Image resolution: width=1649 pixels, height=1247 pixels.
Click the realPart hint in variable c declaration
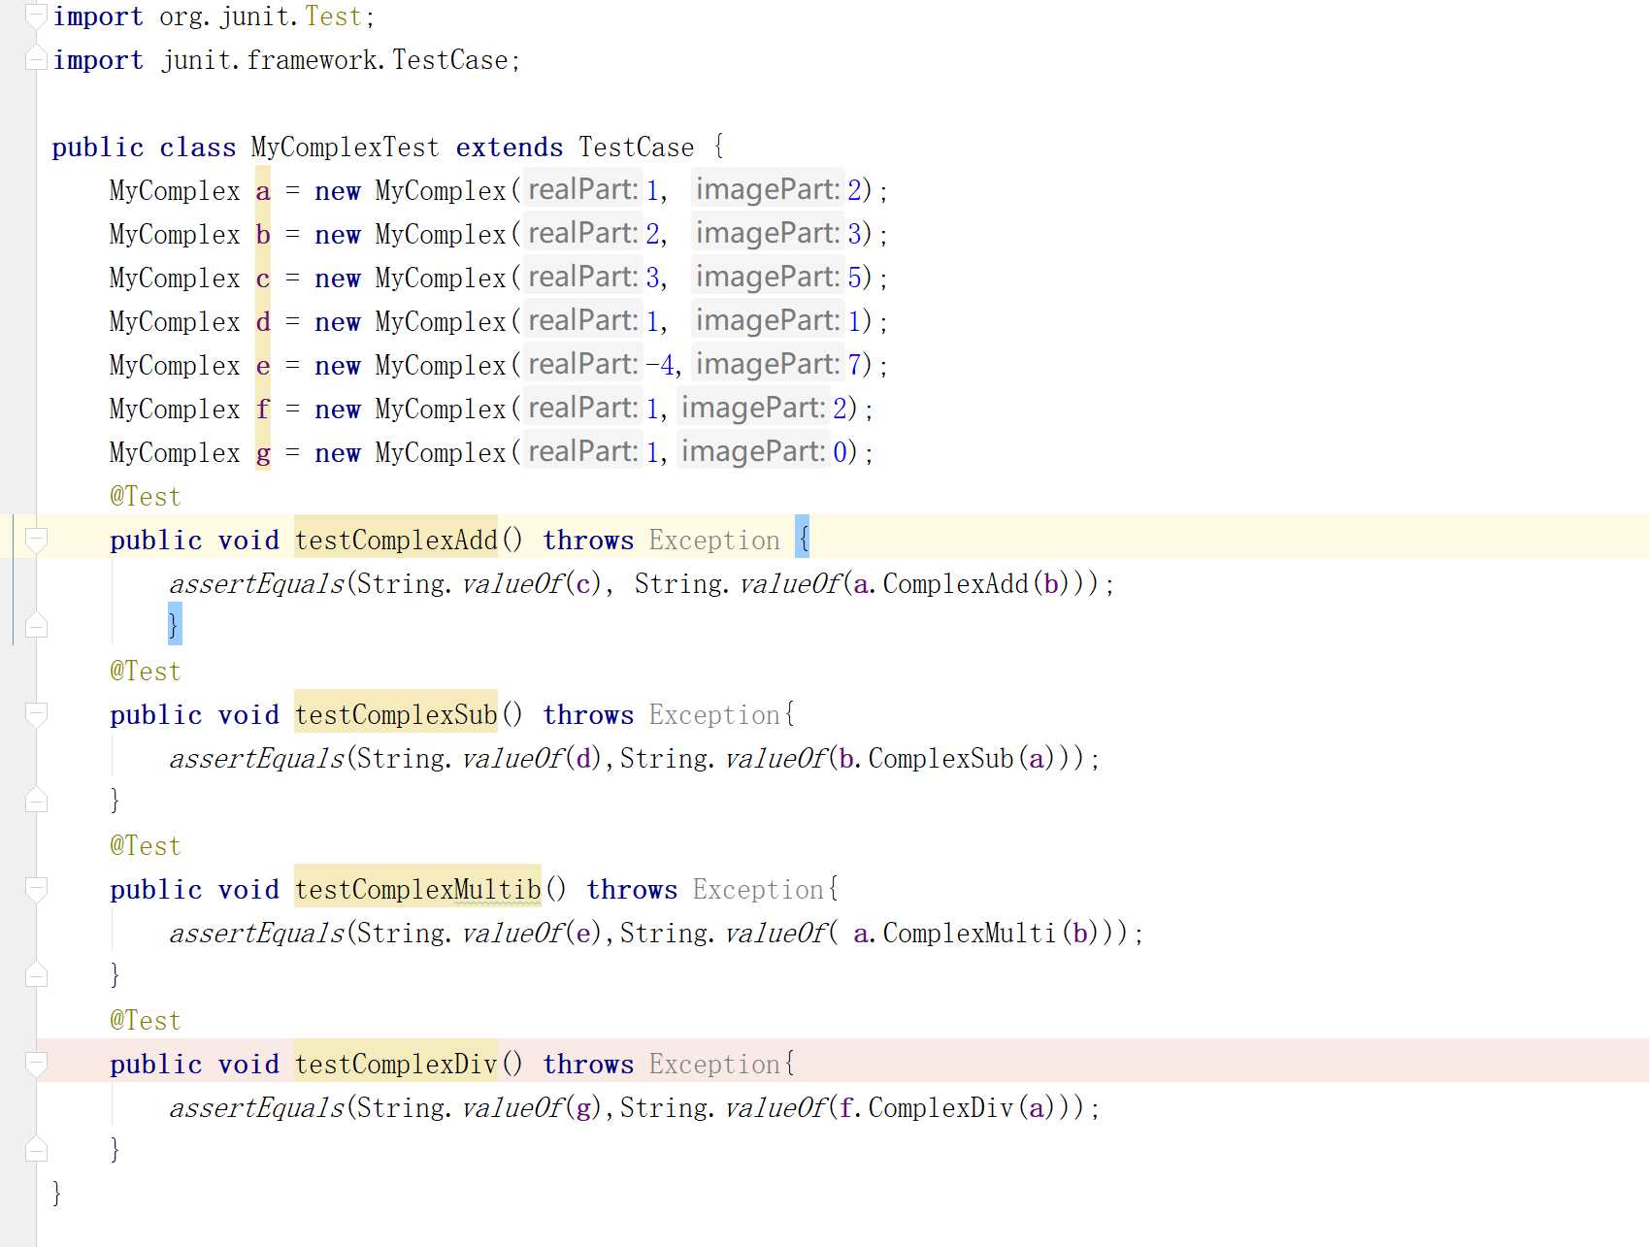(x=582, y=278)
